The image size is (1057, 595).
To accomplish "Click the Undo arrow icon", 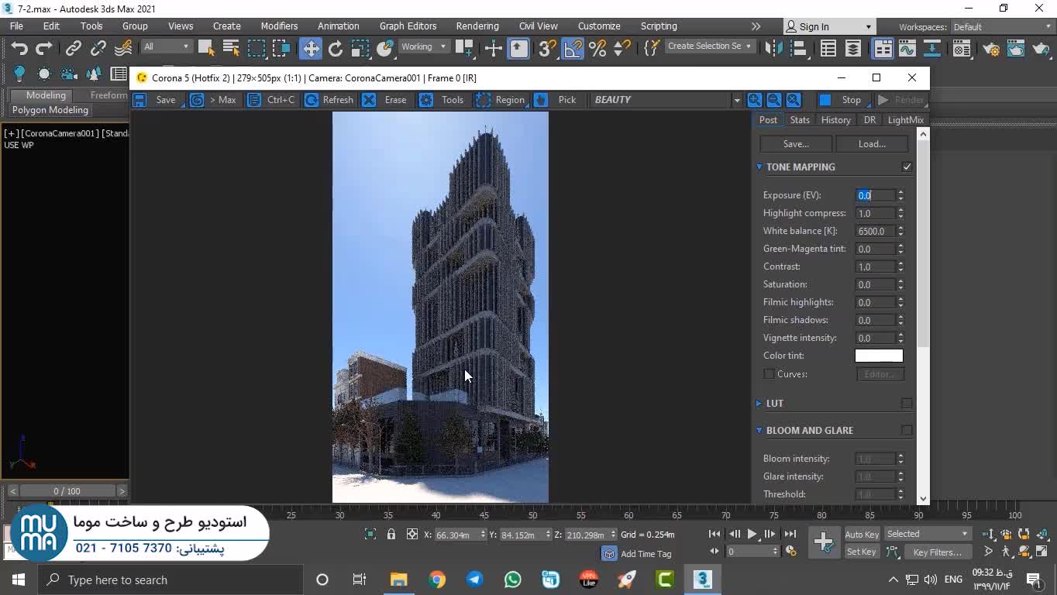I will [19, 48].
